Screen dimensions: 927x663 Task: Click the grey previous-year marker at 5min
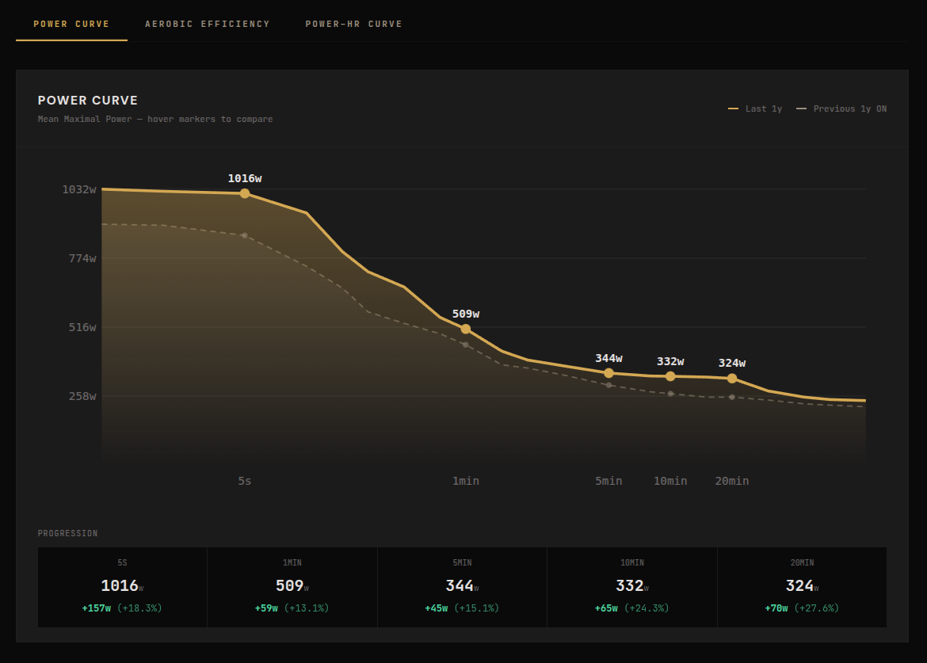pos(608,385)
